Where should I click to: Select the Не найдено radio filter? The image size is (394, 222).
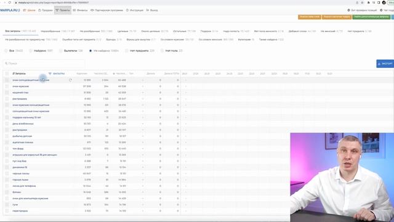click(90, 51)
